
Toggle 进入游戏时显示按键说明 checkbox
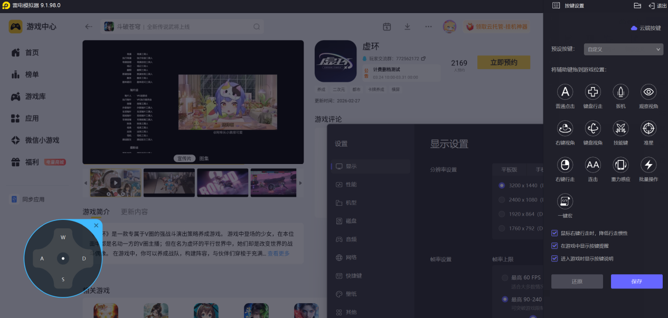pyautogui.click(x=554, y=258)
